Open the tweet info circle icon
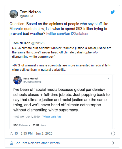This screenshot has width=122, height=149. [113, 133]
